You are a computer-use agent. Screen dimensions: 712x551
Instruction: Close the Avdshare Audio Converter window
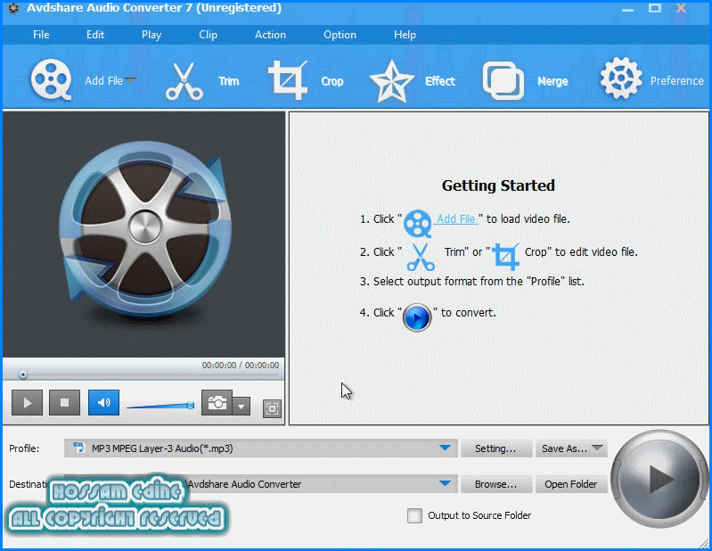tap(681, 8)
